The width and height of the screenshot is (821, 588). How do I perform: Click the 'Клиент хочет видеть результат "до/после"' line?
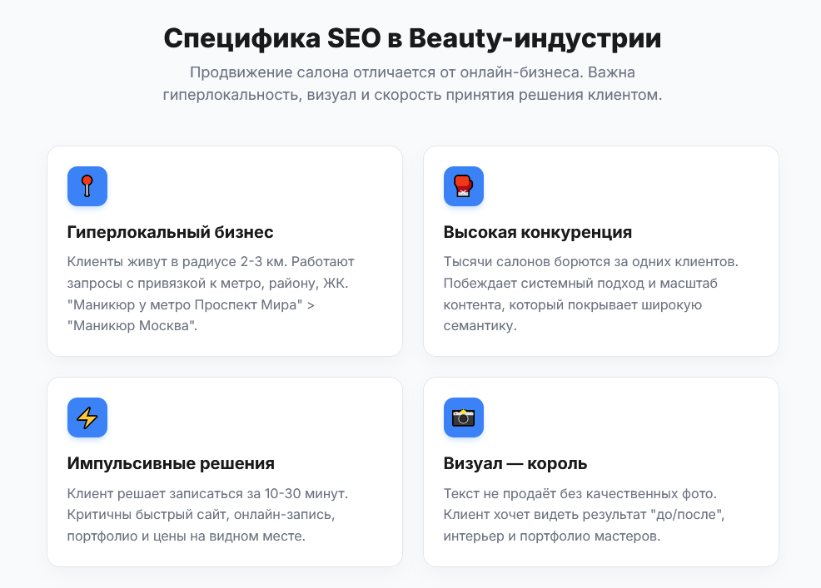(x=584, y=515)
